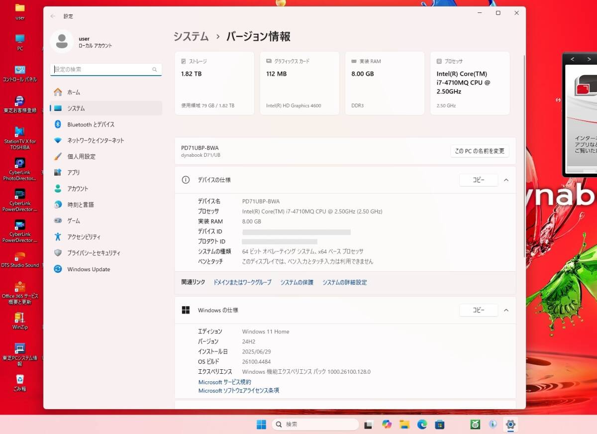Open システムの詳細設定 link
This screenshot has height=434, width=597.
tap(344, 282)
